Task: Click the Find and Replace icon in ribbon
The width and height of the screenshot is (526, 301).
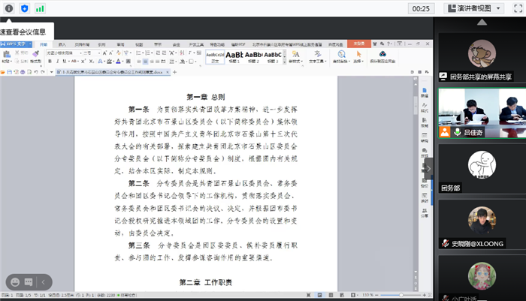Action: (x=340, y=56)
